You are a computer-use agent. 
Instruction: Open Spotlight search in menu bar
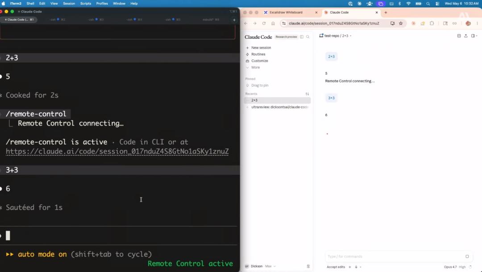pyautogui.click(x=428, y=4)
